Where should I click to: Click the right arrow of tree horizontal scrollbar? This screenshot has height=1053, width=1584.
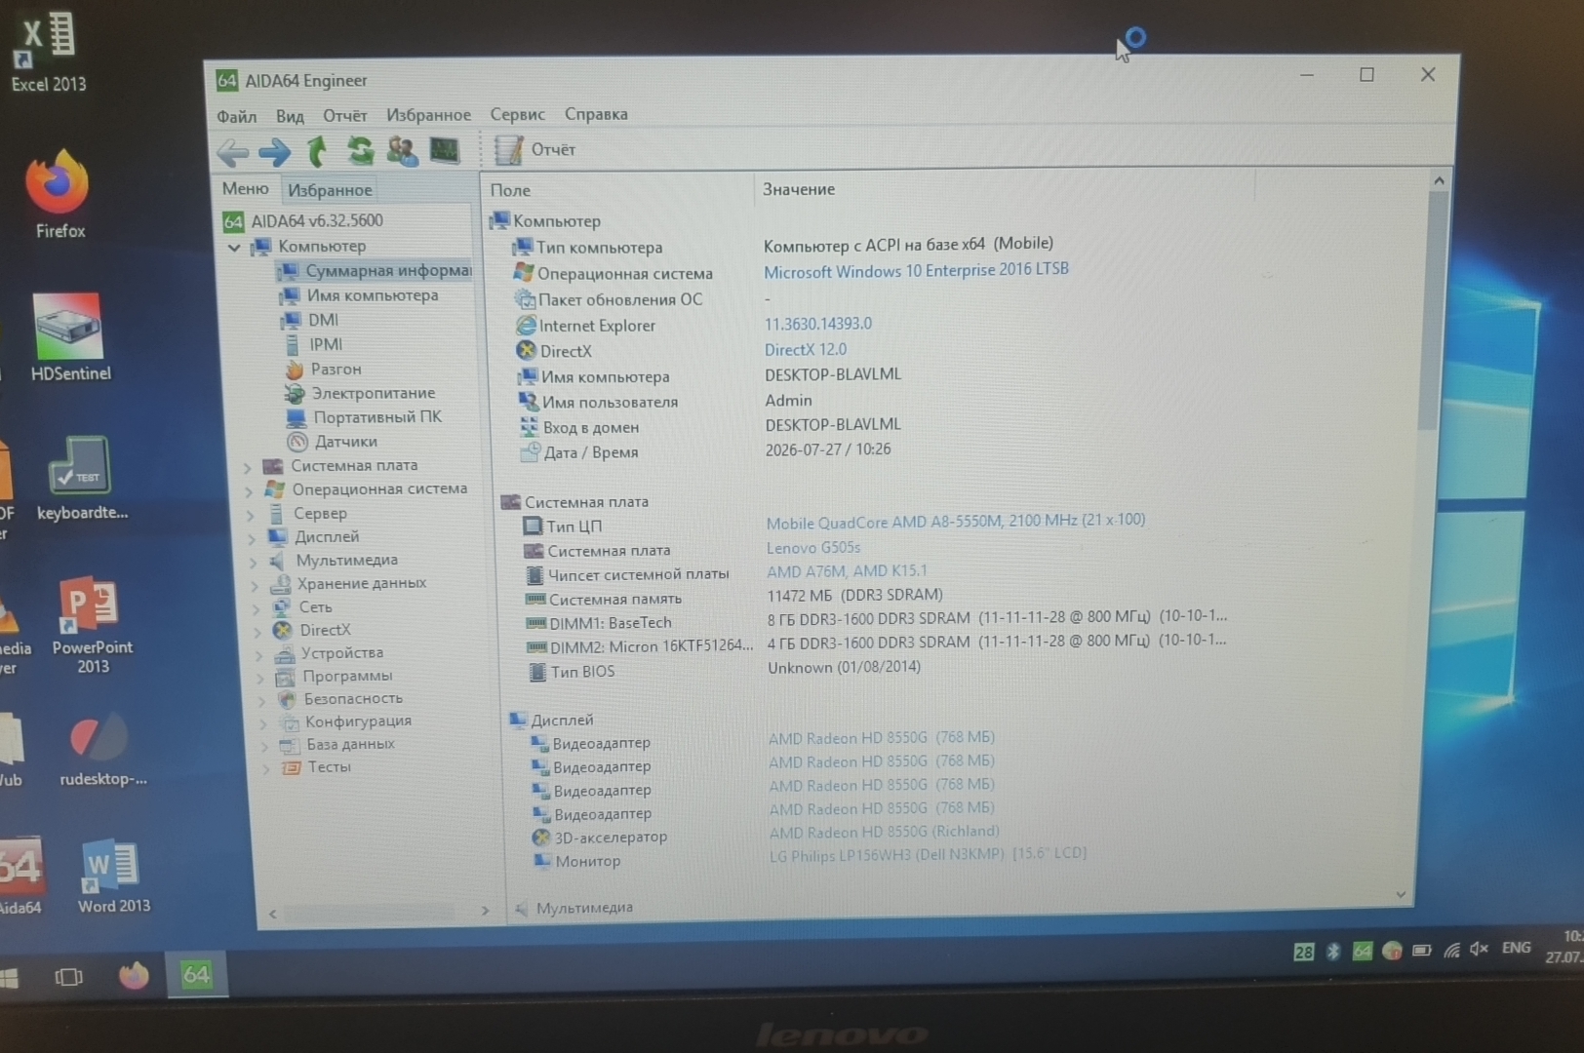485,911
